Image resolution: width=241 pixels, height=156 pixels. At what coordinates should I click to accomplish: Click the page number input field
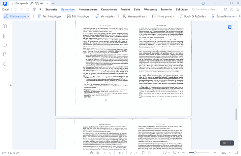[x=120, y=153]
